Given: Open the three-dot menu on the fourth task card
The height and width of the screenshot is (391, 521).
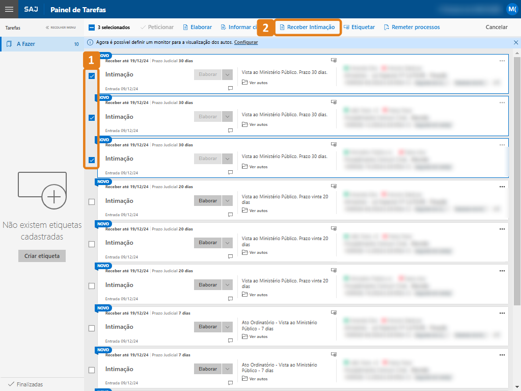Looking at the screenshot, I should (x=502, y=187).
